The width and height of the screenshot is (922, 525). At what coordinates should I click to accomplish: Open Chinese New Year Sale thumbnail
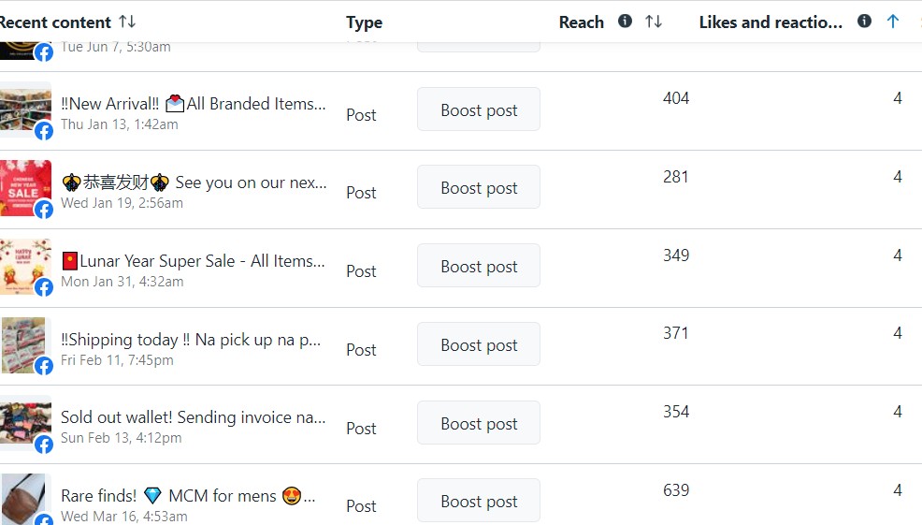point(22,183)
